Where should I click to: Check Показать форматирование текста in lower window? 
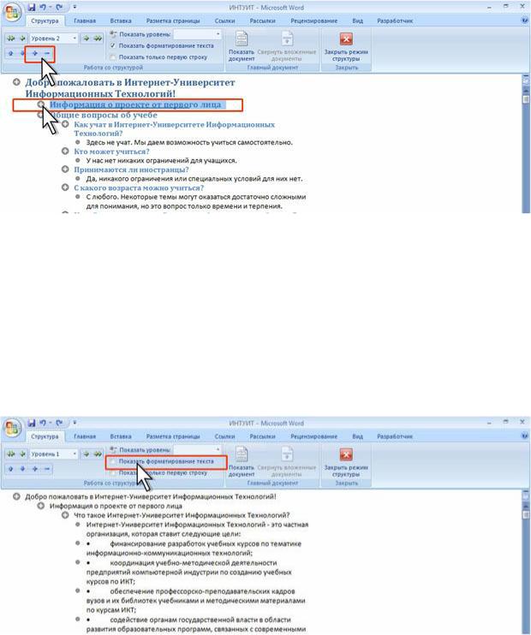click(113, 461)
